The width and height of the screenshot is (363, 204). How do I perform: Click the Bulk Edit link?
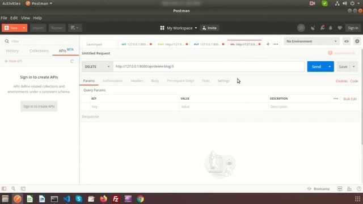point(350,99)
